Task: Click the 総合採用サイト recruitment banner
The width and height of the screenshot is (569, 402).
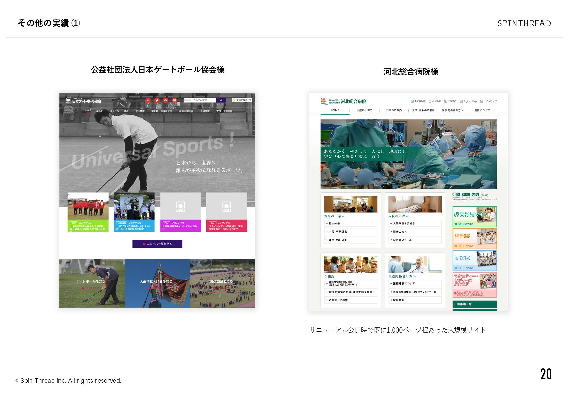Action: click(x=474, y=215)
